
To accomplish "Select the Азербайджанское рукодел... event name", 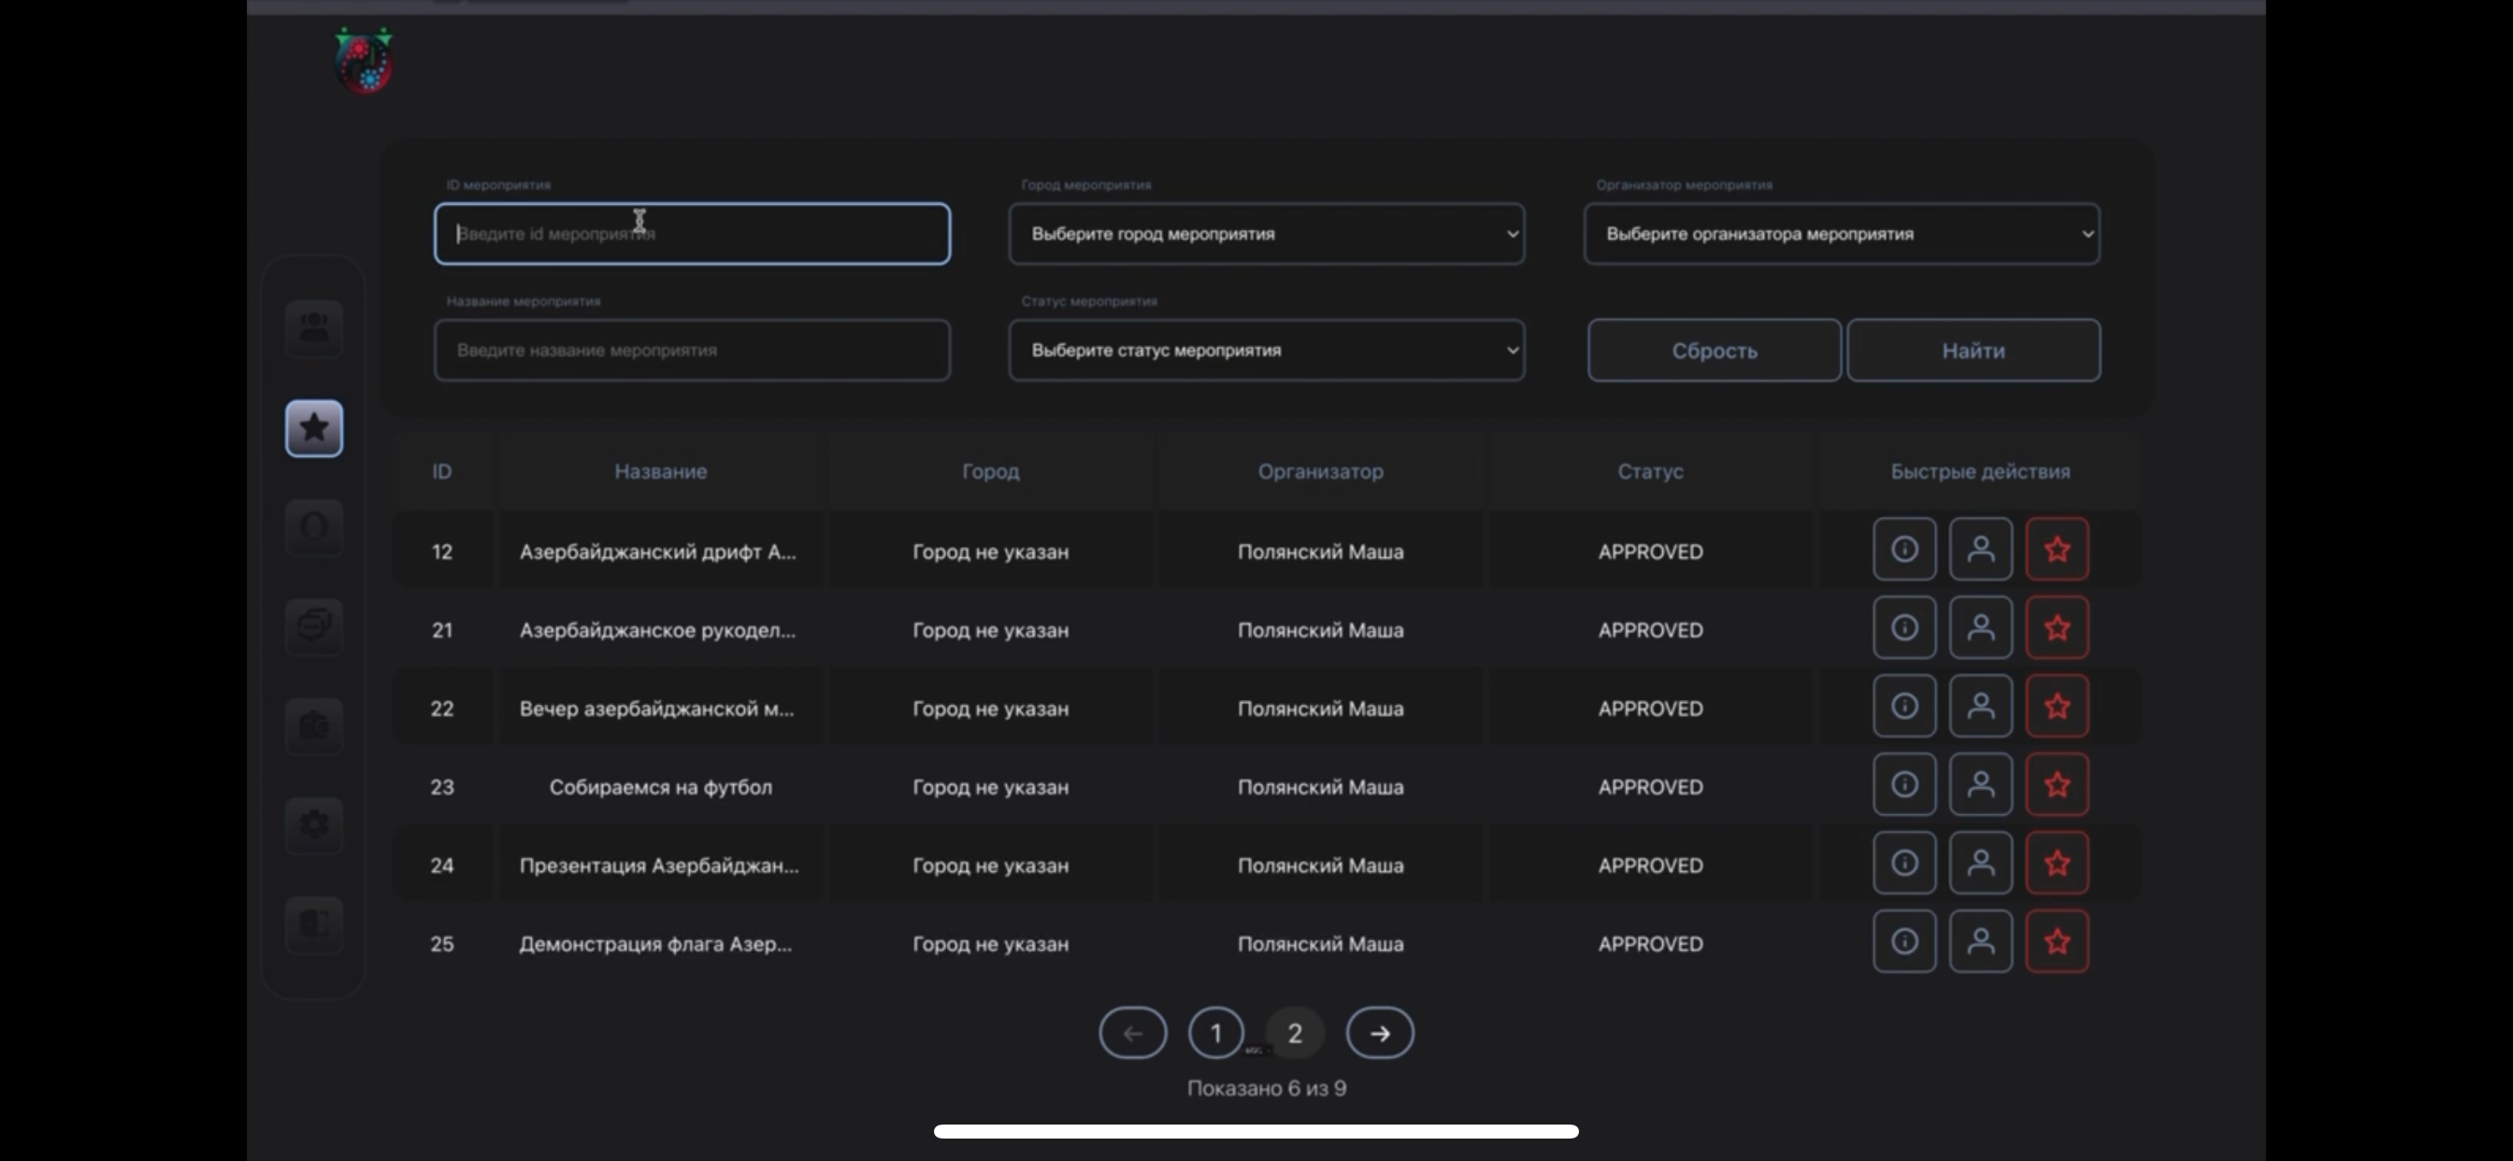I will pos(657,630).
